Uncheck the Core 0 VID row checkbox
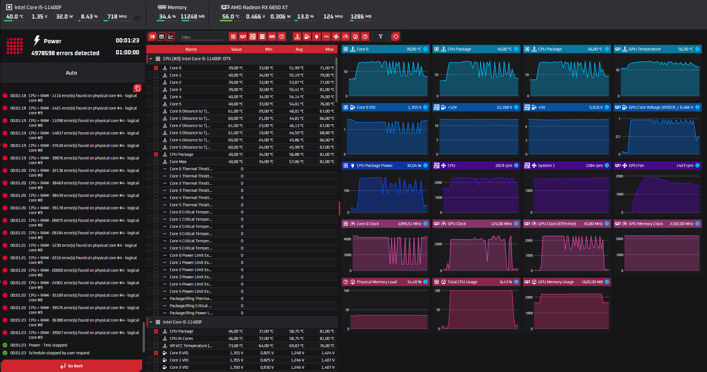Image resolution: width=707 pixels, height=372 pixels. 156,353
